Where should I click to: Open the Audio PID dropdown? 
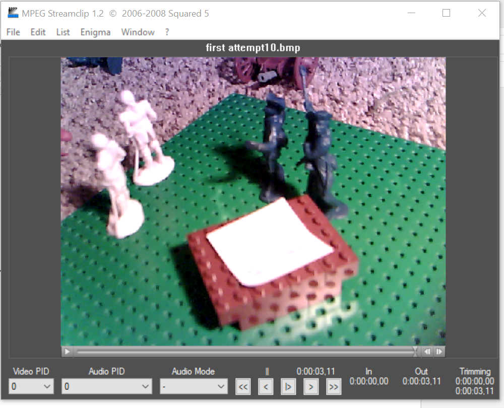106,386
